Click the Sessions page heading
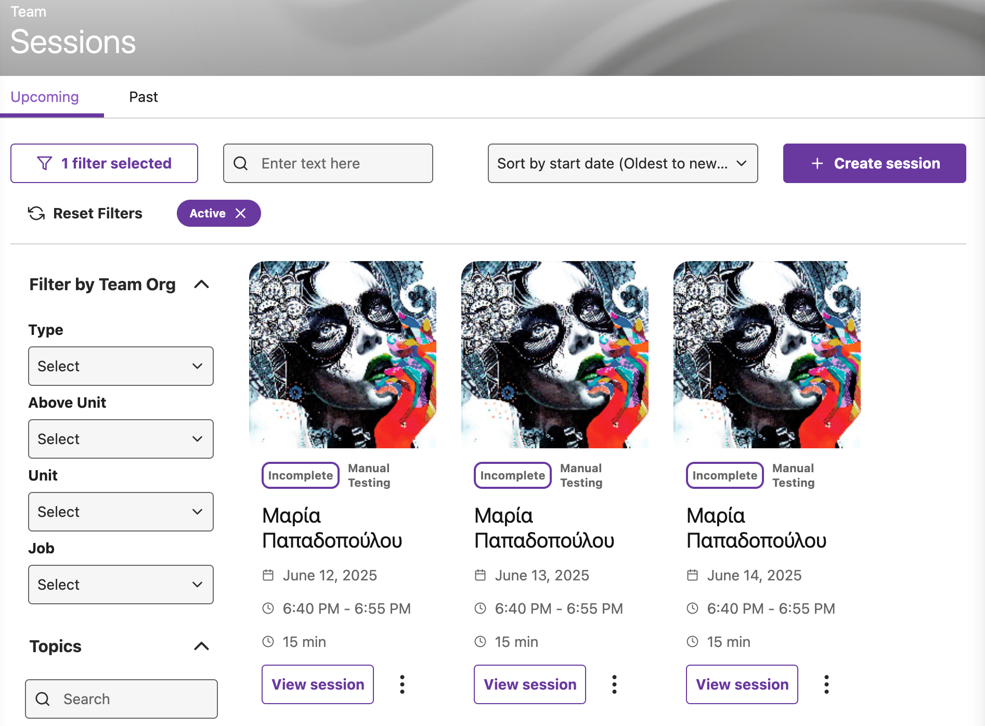Image resolution: width=985 pixels, height=726 pixels. (73, 42)
